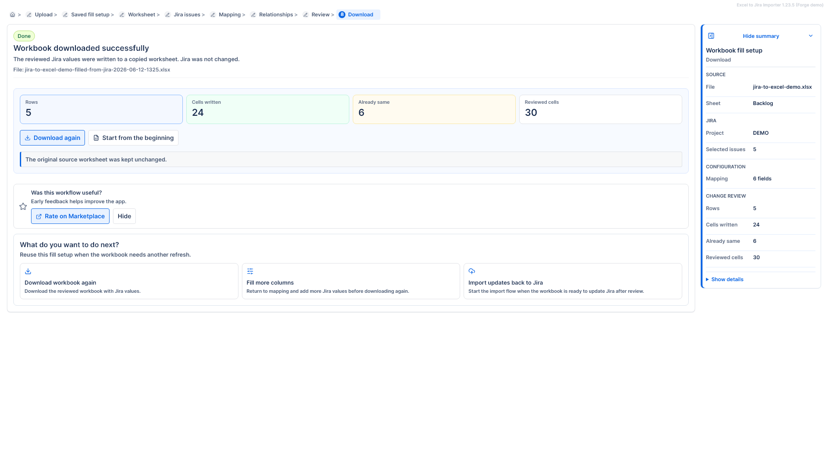Hide the feedback prompt
This screenshot has height=465, width=828.
click(x=124, y=216)
